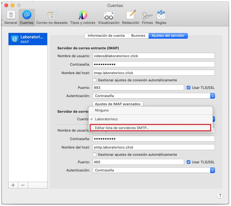Close the Cuentas window
Viewport: 231px width, 206px height.
6,5
